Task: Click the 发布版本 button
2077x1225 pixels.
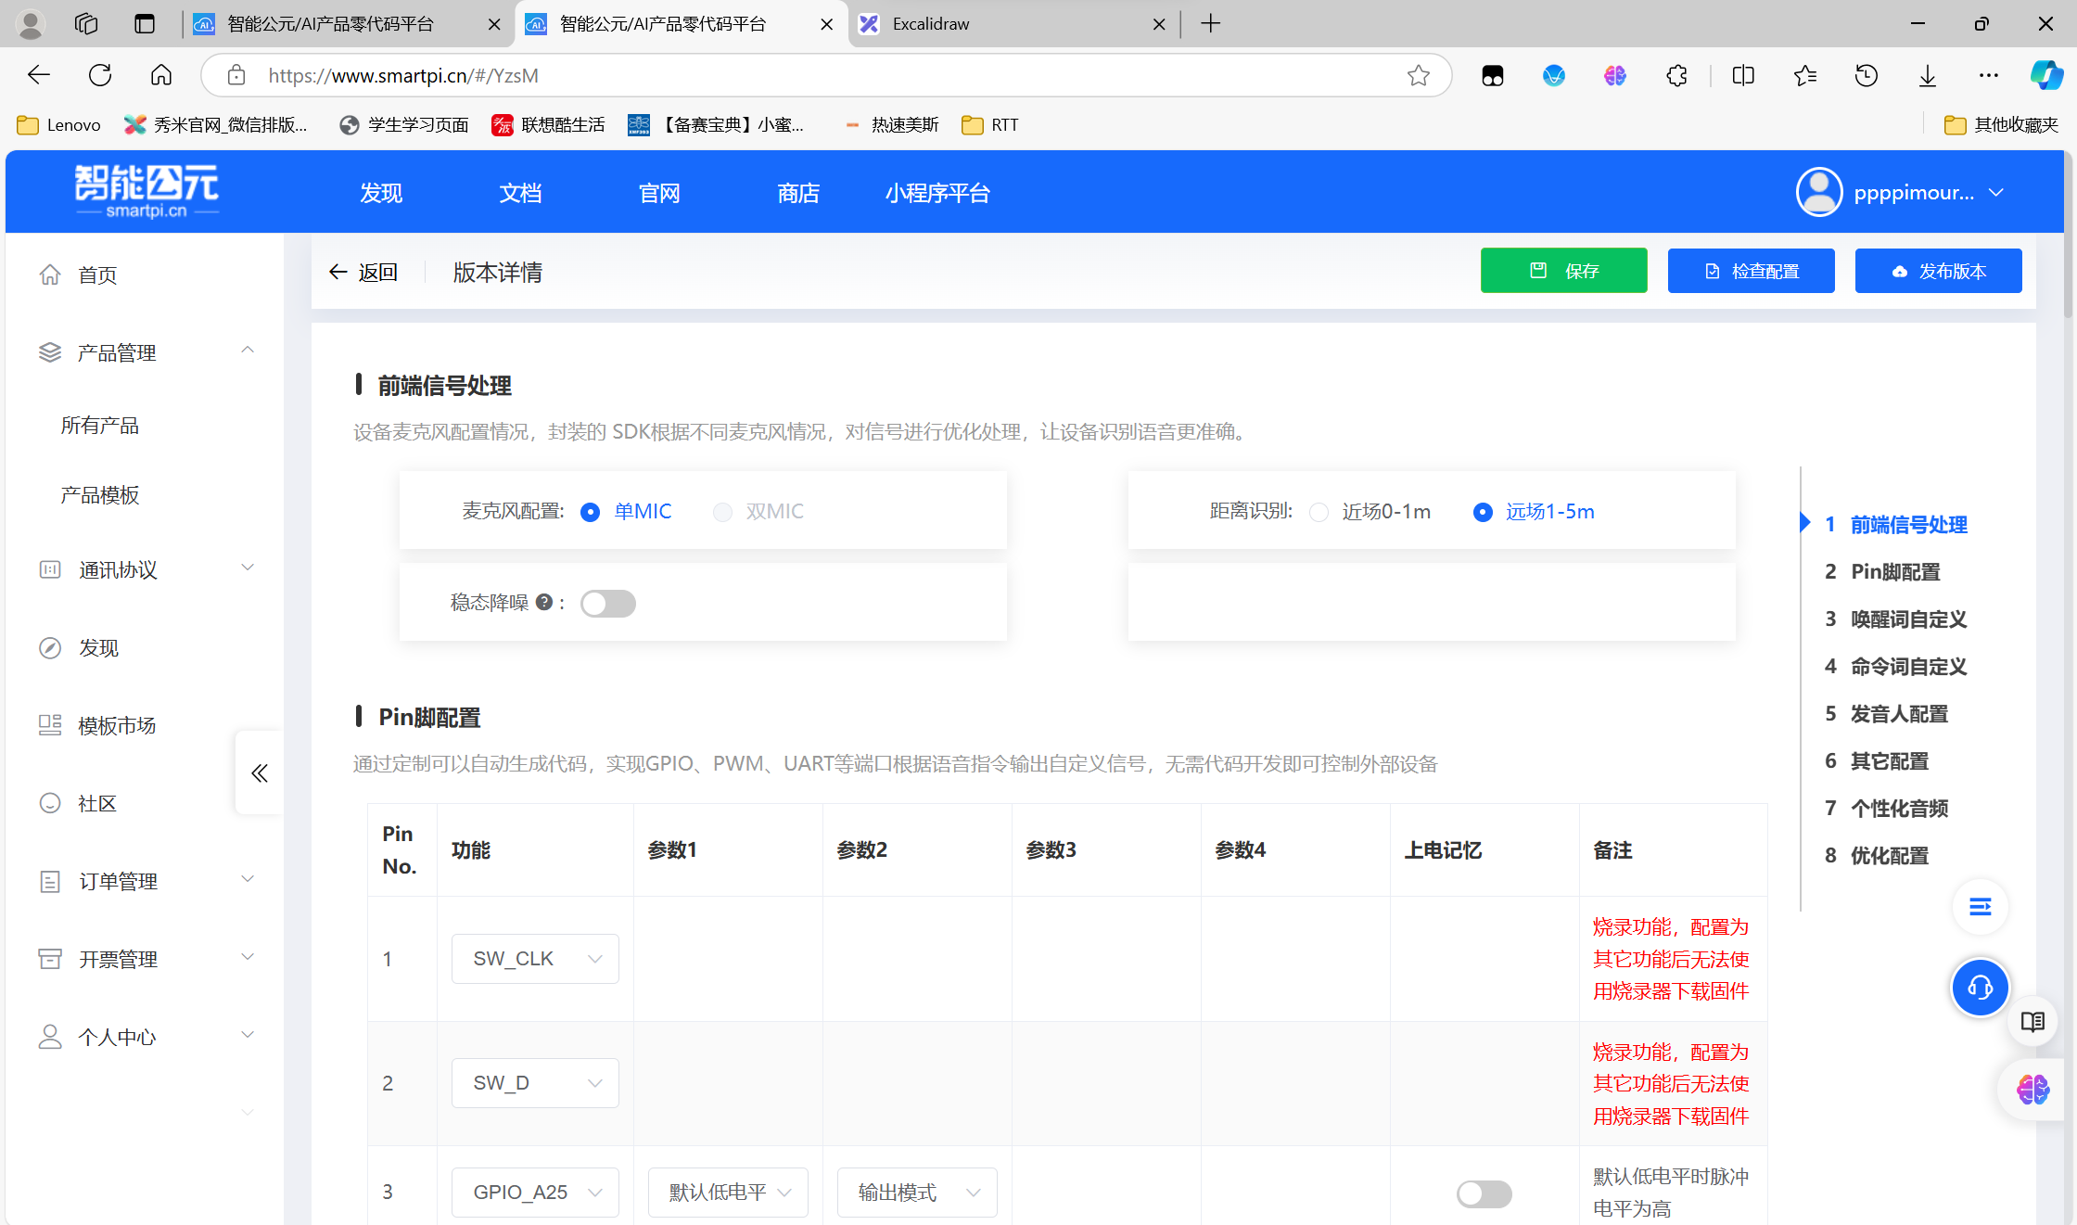Action: tap(1938, 271)
